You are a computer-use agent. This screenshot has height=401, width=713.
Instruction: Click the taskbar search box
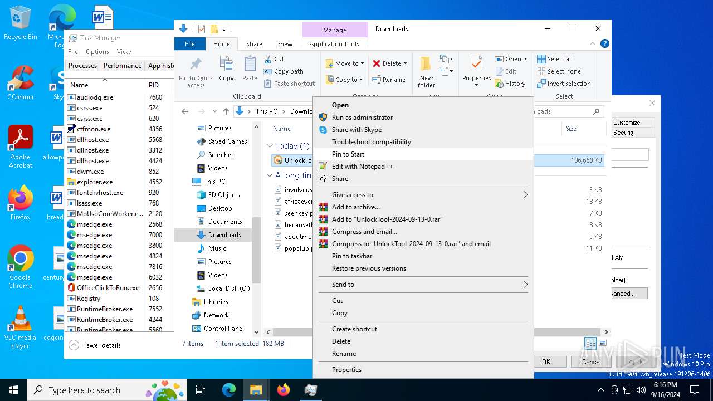point(107,390)
